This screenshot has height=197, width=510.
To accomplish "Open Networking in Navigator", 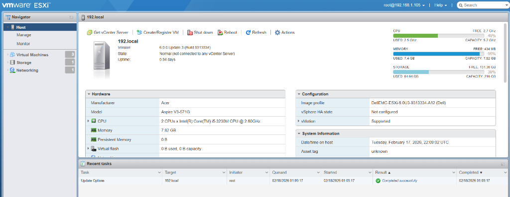I will (x=27, y=70).
